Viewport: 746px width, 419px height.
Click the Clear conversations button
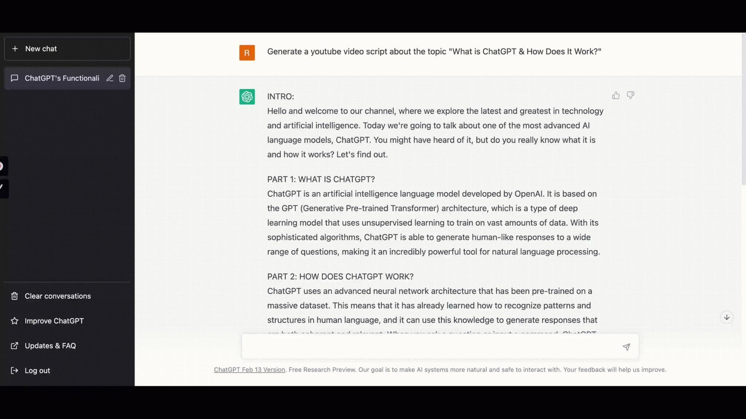pos(58,296)
